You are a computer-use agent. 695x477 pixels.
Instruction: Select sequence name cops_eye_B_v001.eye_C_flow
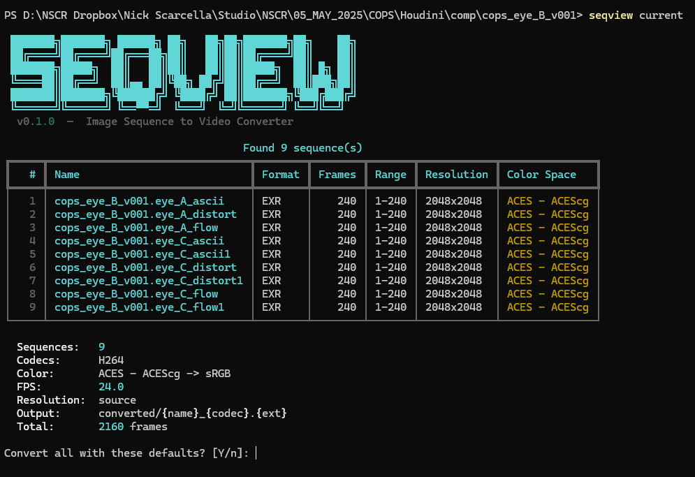point(136,294)
